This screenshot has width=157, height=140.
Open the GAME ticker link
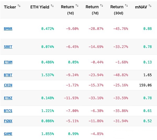pyautogui.click(x=8, y=134)
